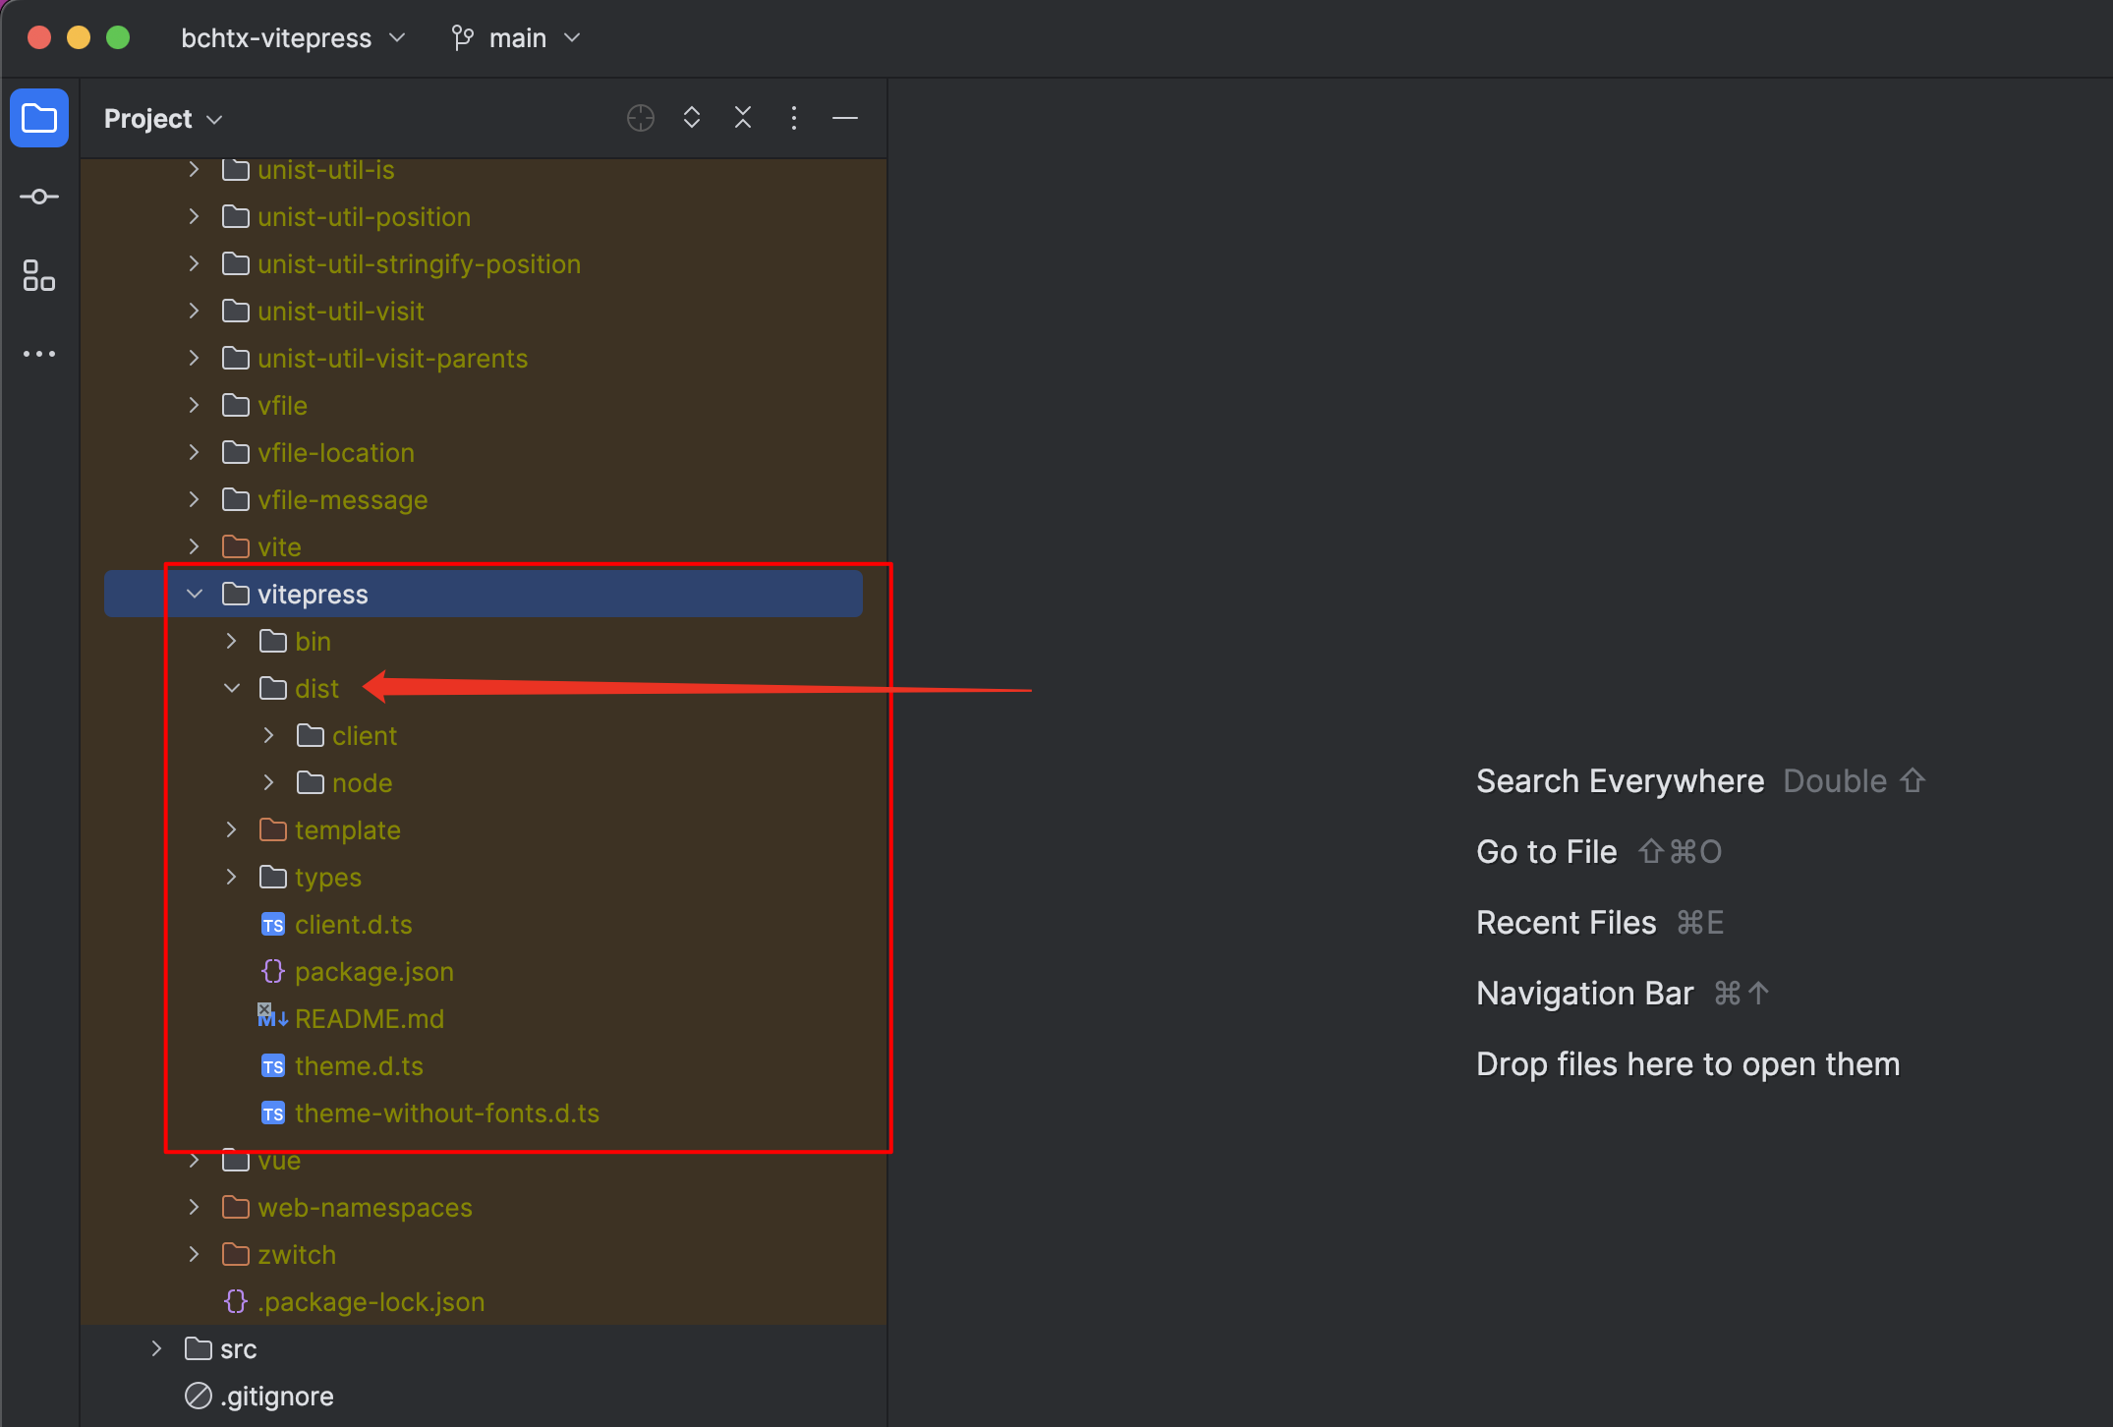Open the Project tool window icon
The width and height of the screenshot is (2113, 1427).
(x=39, y=119)
